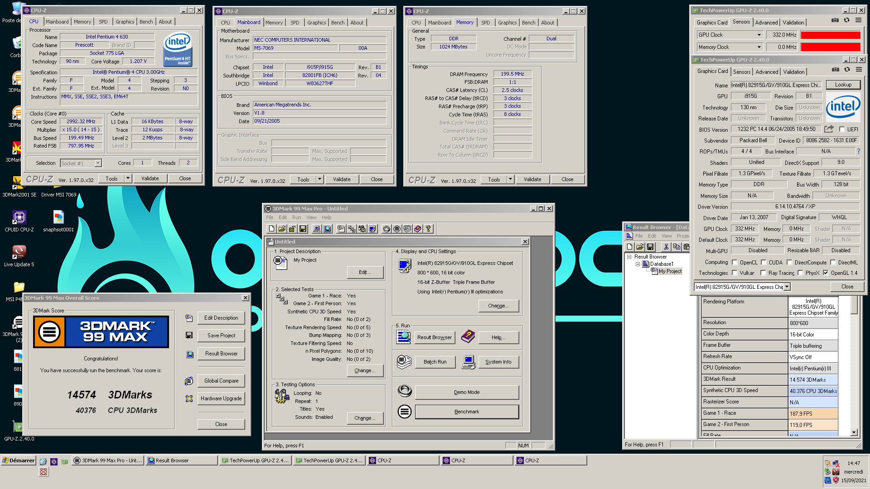Toggle OpenGL 1.4 checkbox in GPU-Z
The width and height of the screenshot is (870, 489).
click(826, 273)
